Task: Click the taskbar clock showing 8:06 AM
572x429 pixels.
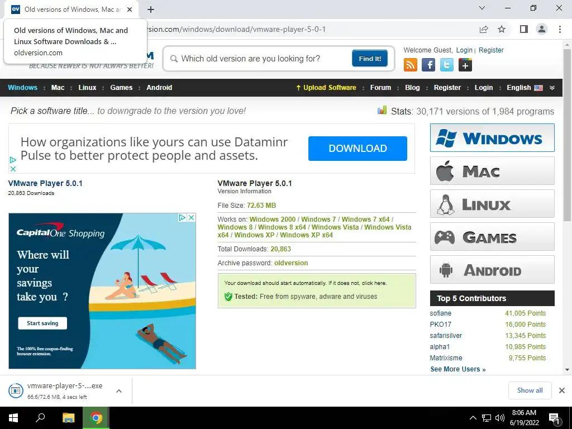Action: coord(524,418)
